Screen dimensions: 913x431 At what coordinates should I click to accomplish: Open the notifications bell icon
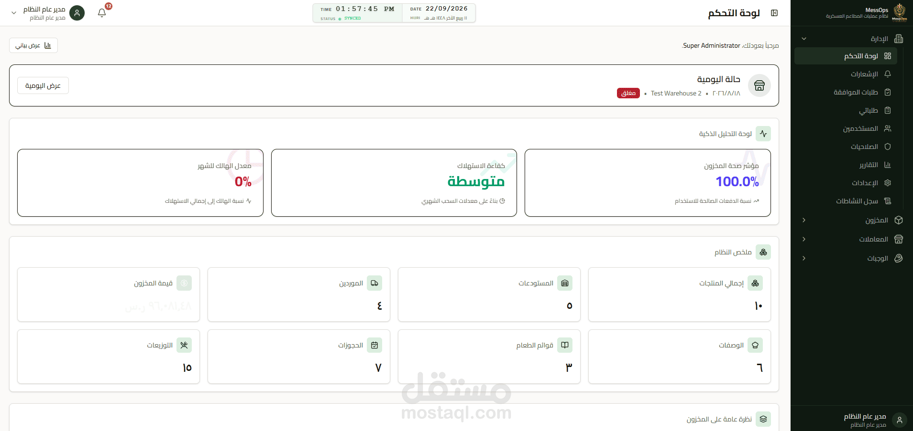tap(102, 13)
